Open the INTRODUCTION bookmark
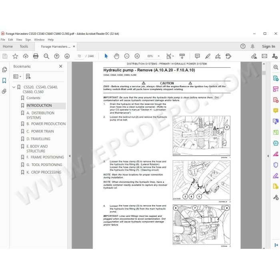Screen dimensions: 280x280 pyautogui.click(x=39, y=105)
